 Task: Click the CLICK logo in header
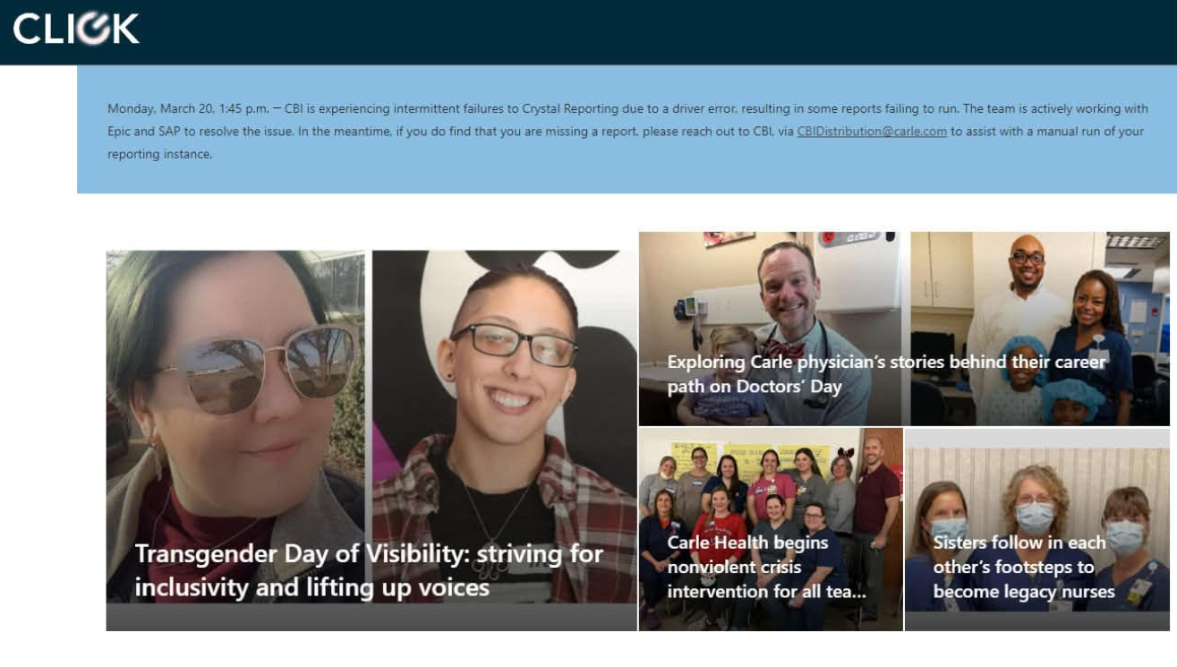[x=76, y=29]
